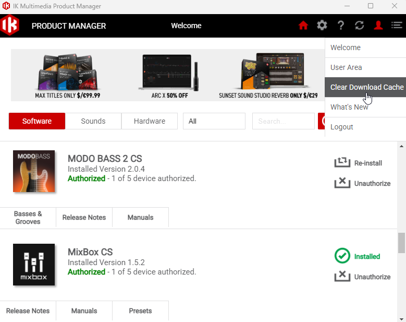Click the scrollbar up arrow

401,146
